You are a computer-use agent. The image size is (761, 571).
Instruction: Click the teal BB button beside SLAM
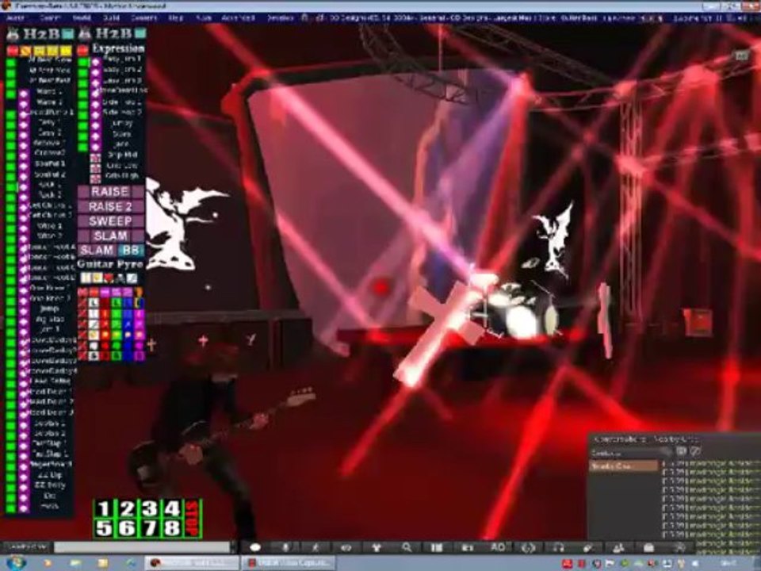tap(131, 251)
